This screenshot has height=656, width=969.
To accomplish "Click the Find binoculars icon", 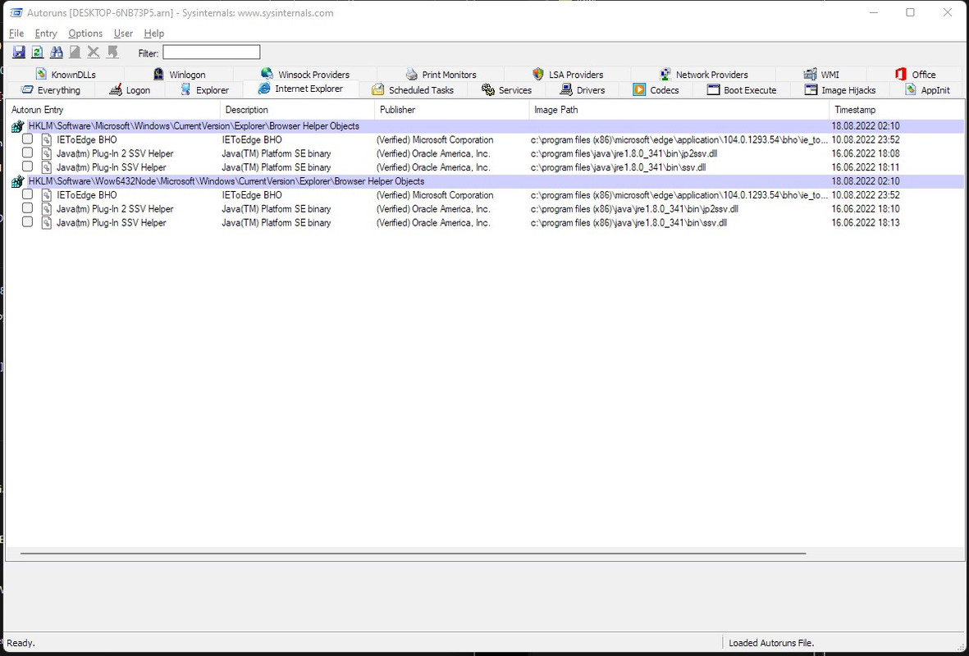I will (x=57, y=52).
